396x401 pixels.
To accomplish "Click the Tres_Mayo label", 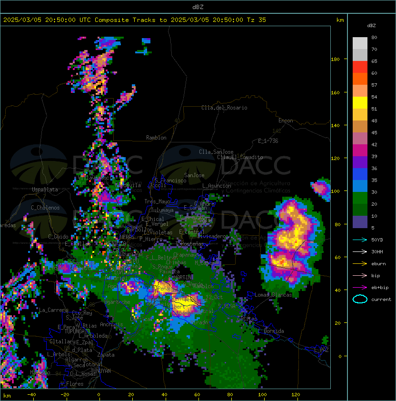I will point(157,201).
